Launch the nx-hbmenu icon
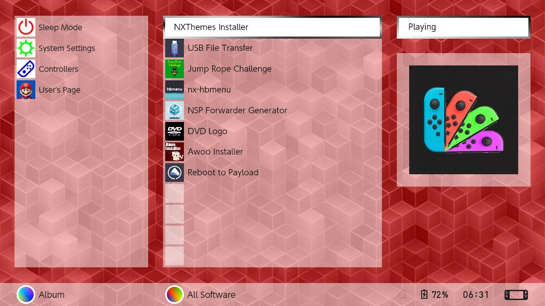 click(175, 90)
